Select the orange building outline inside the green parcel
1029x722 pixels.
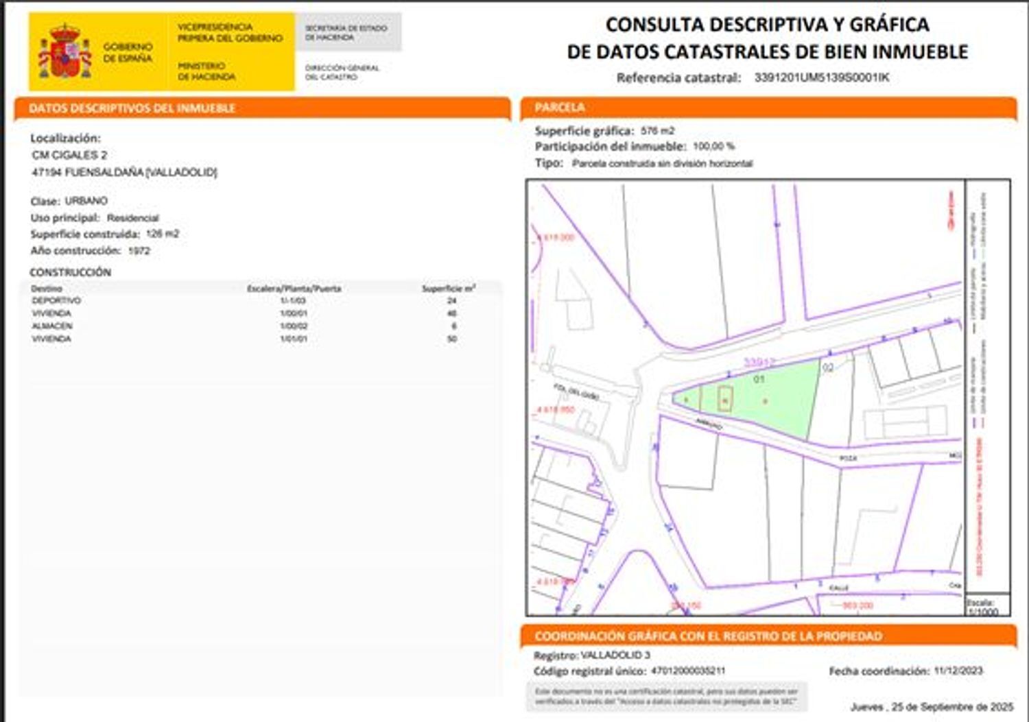[x=724, y=399]
